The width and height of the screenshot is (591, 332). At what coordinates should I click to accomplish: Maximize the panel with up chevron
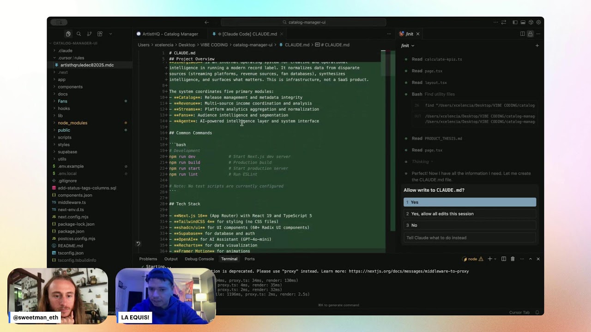(530, 259)
